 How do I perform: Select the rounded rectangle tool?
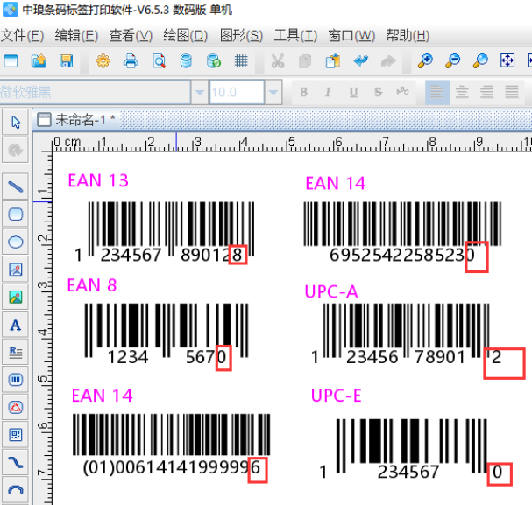15,214
